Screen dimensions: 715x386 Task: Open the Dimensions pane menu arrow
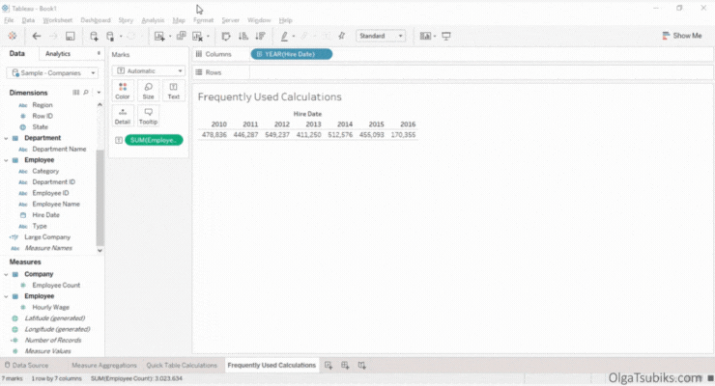coord(99,93)
